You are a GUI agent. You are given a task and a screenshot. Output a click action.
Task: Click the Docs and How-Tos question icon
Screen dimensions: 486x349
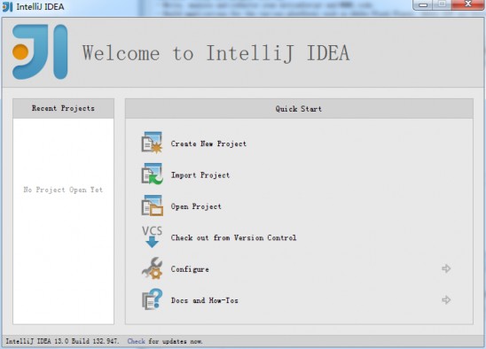tap(152, 299)
